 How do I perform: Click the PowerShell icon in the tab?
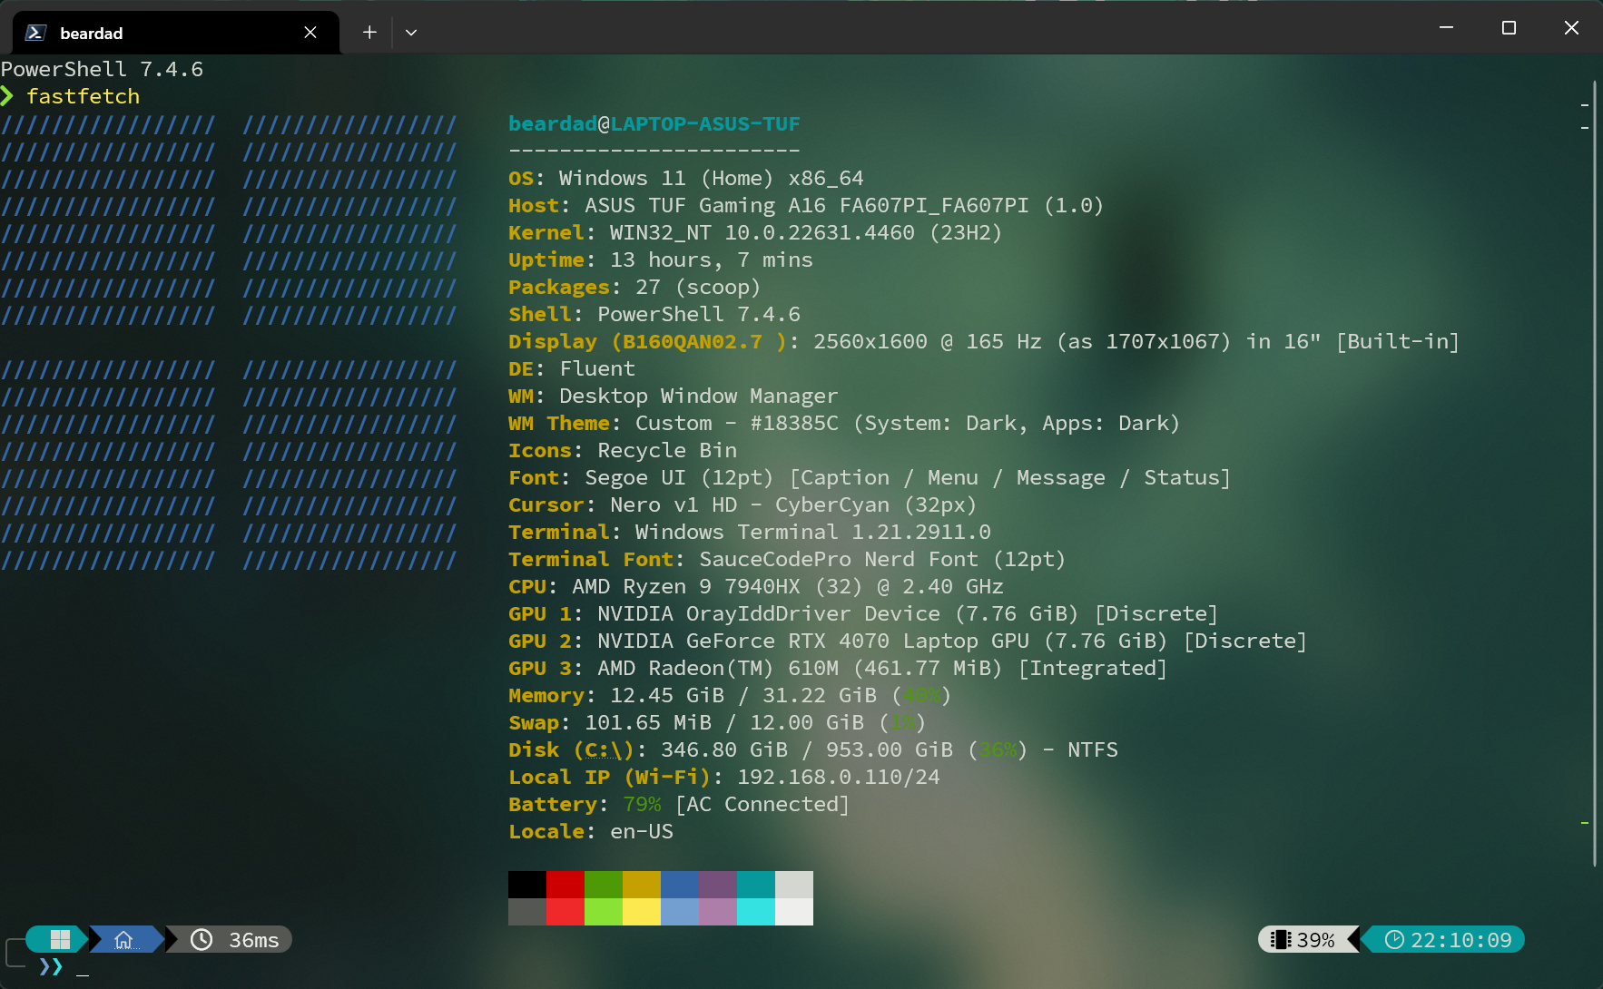[x=35, y=33]
